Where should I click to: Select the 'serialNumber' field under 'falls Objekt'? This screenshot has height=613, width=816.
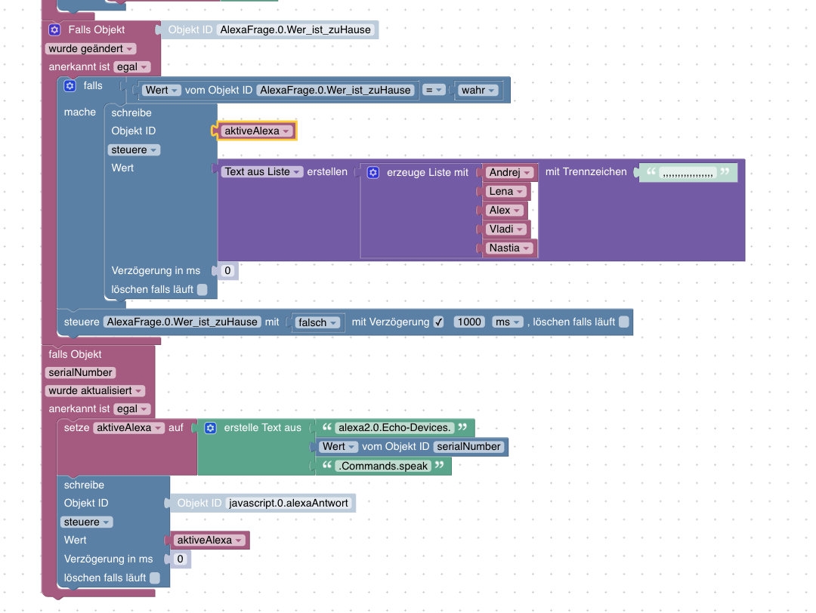click(x=81, y=372)
